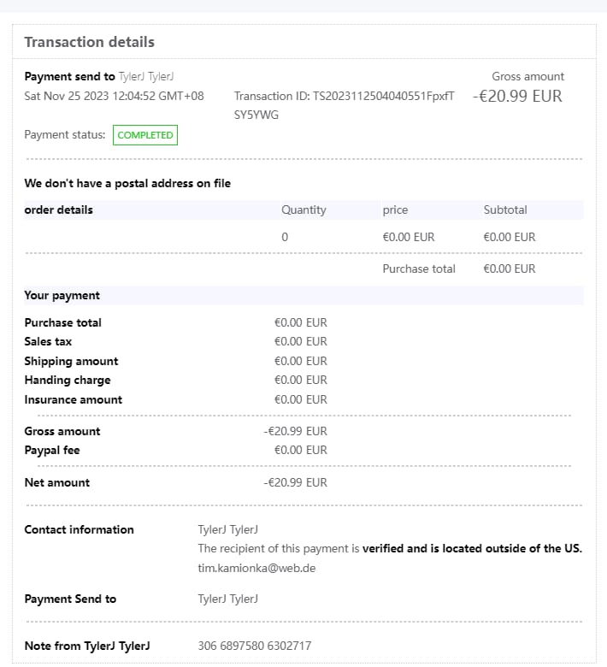Click the Shipping amount row label
This screenshot has height=667, width=607.
pos(71,361)
